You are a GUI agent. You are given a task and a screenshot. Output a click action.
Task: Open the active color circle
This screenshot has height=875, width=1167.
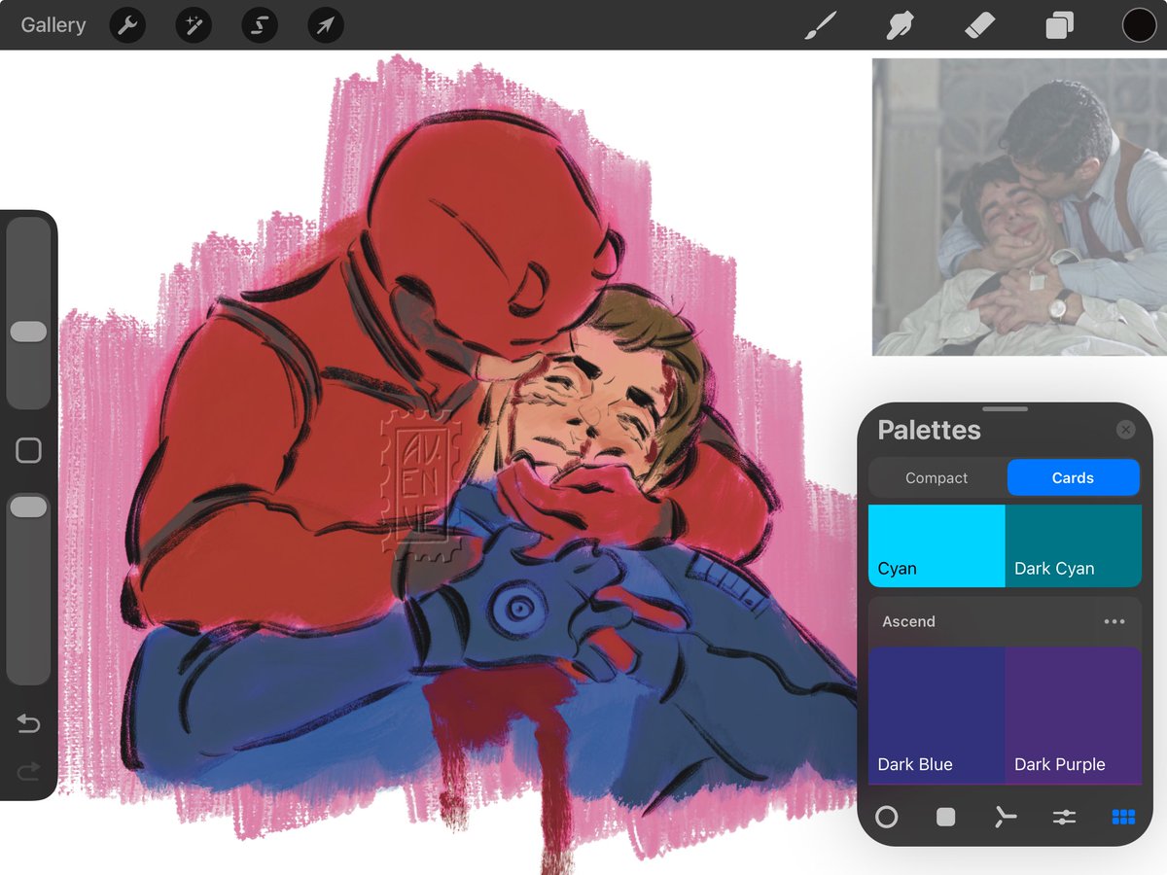[x=1139, y=25]
